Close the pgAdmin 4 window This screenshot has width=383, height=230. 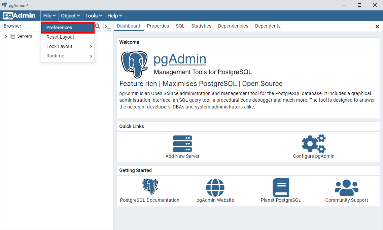click(375, 5)
